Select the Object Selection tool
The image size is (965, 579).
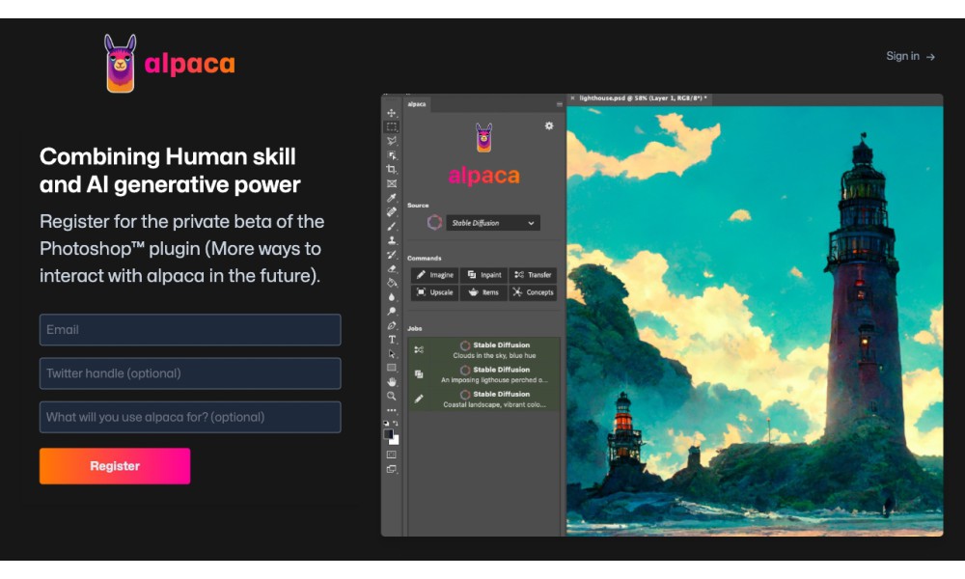(392, 155)
